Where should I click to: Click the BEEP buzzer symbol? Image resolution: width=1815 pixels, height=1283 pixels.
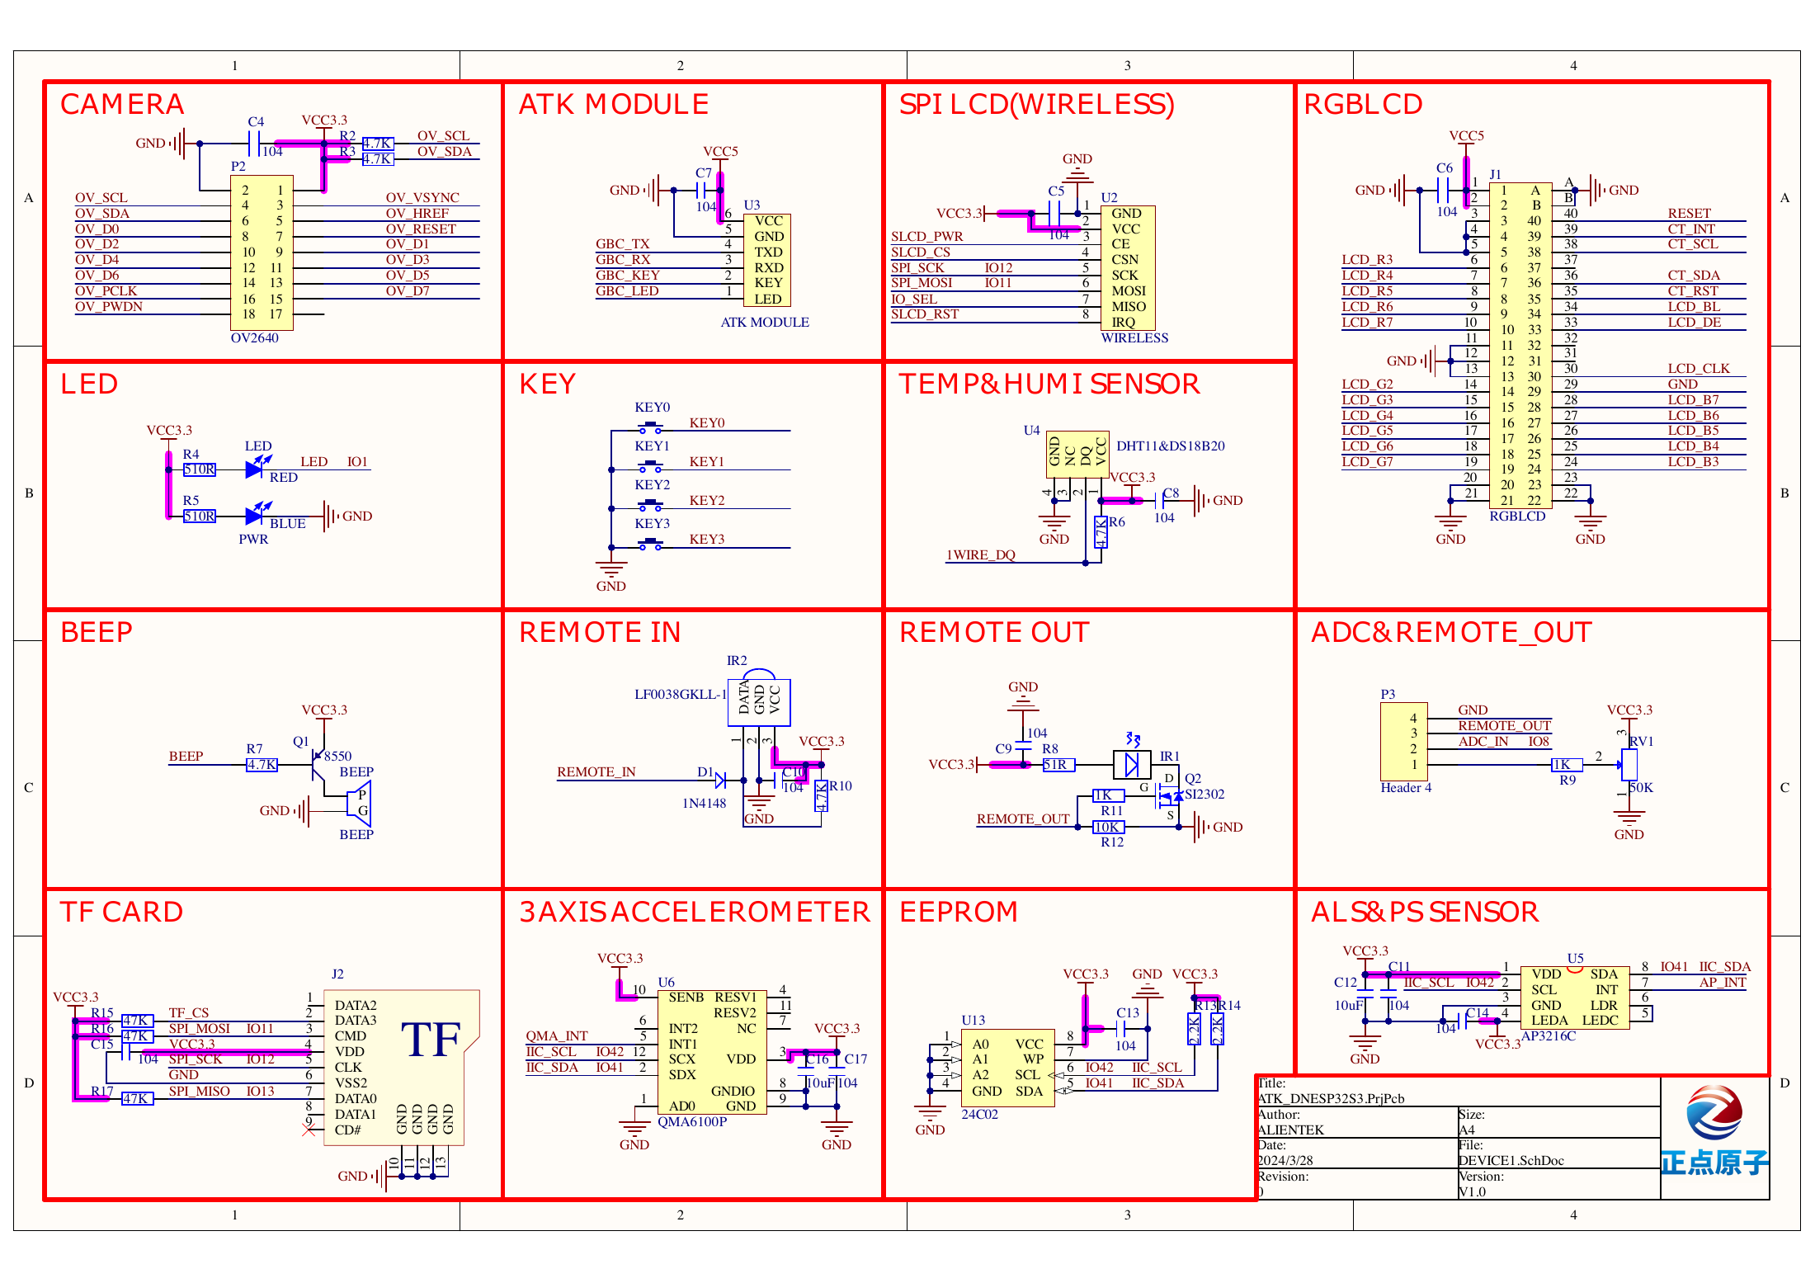pos(360,804)
